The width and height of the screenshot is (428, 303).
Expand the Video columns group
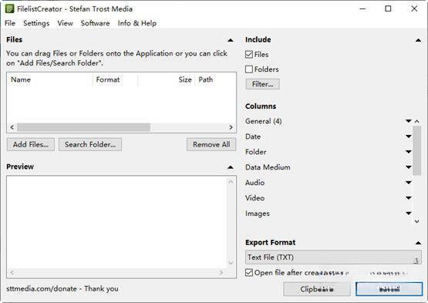(x=409, y=198)
